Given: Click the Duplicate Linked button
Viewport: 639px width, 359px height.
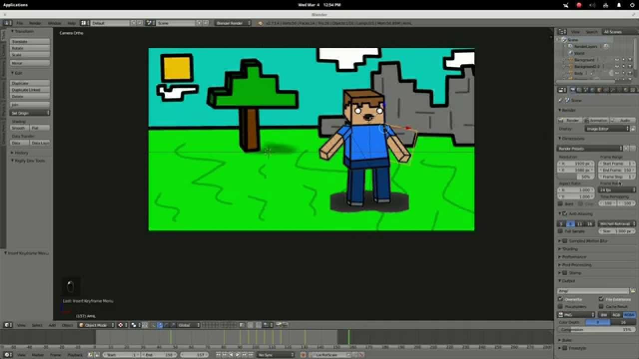Looking at the screenshot, I should (30, 89).
